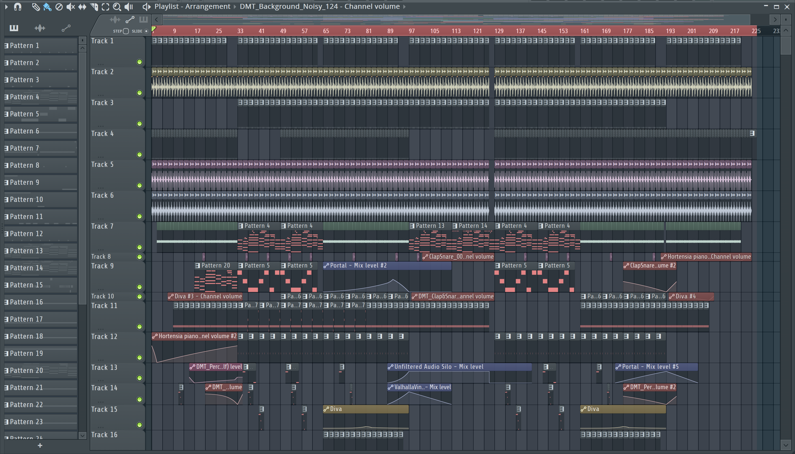
Task: Click the track area scroll-up arrow
Action: point(786,30)
